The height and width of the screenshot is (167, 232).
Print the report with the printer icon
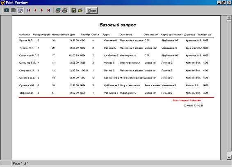coord(65,10)
